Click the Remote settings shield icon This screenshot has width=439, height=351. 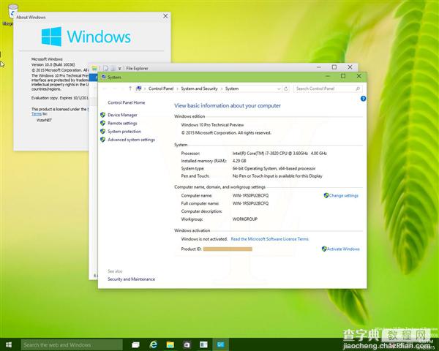click(102, 123)
